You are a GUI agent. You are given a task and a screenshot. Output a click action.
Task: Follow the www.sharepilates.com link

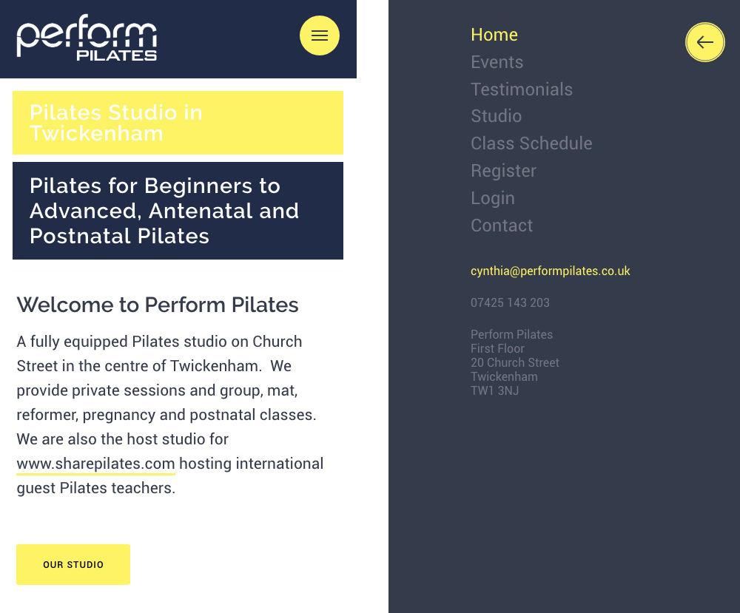95,464
